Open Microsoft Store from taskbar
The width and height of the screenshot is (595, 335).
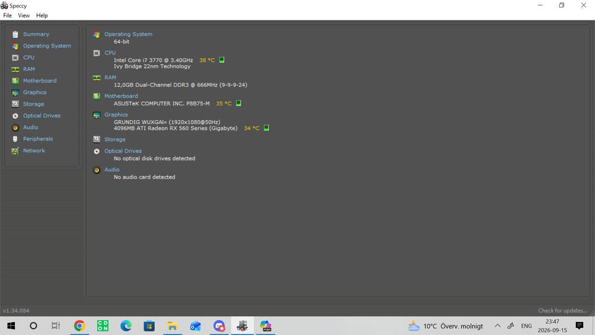(x=149, y=326)
